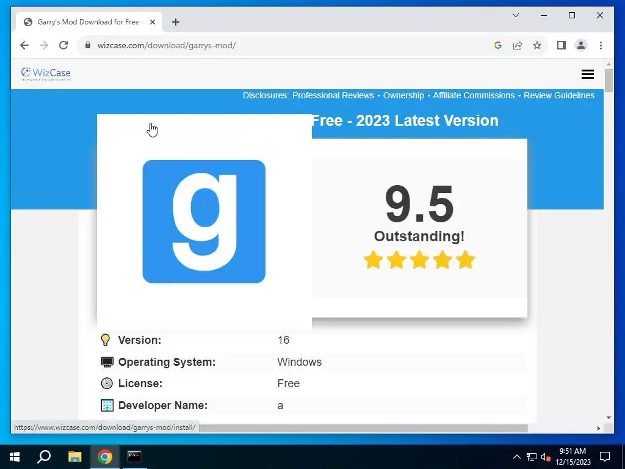The height and width of the screenshot is (469, 625).
Task: Click Chrome icon in taskbar
Action: 104,457
